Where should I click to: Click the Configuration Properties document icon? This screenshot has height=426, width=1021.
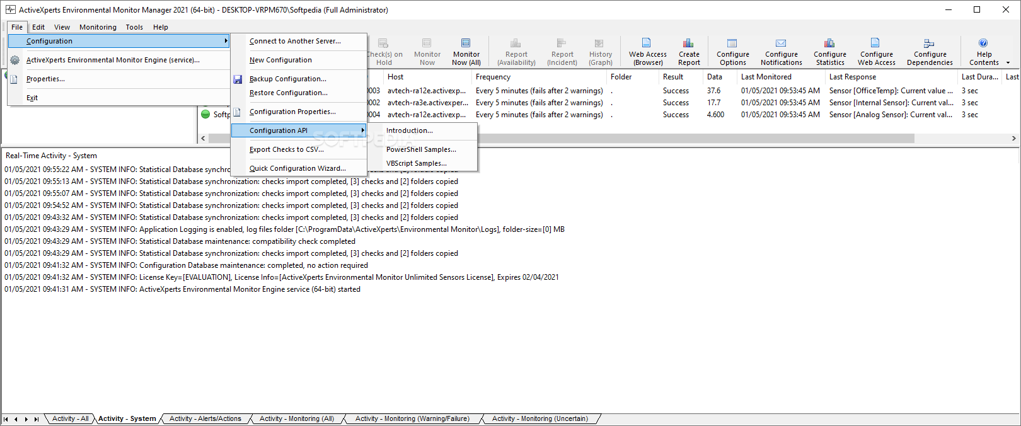click(237, 112)
